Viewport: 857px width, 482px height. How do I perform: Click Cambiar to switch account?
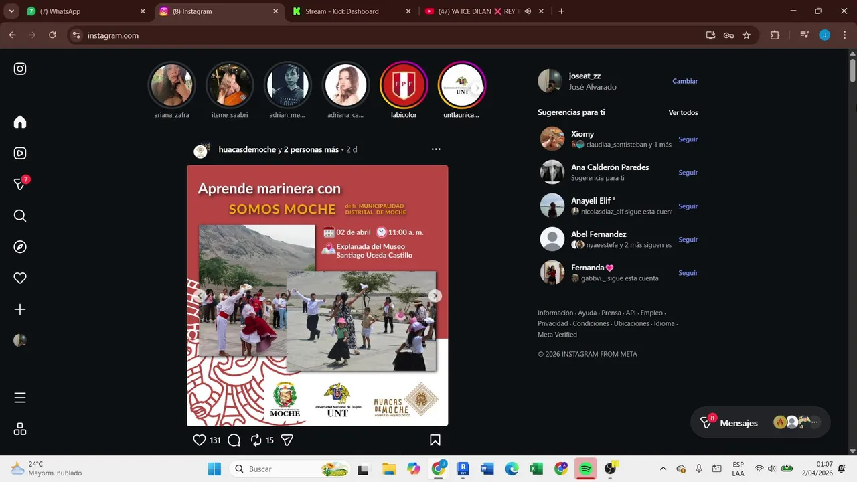pyautogui.click(x=685, y=81)
